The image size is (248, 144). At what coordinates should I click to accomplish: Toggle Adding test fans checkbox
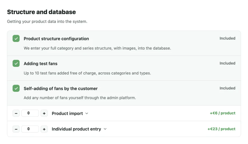point(16,63)
